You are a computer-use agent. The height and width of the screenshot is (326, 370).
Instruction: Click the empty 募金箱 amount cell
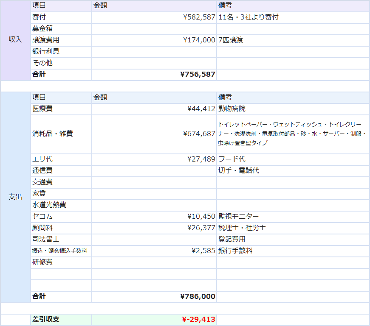click(154, 29)
